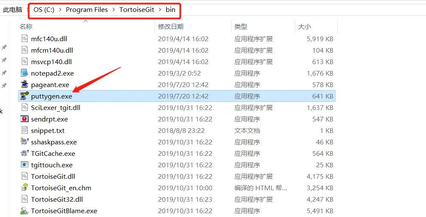The height and width of the screenshot is (217, 426).
Task: Select the mfc140u.dll file icon
Action: click(25, 39)
